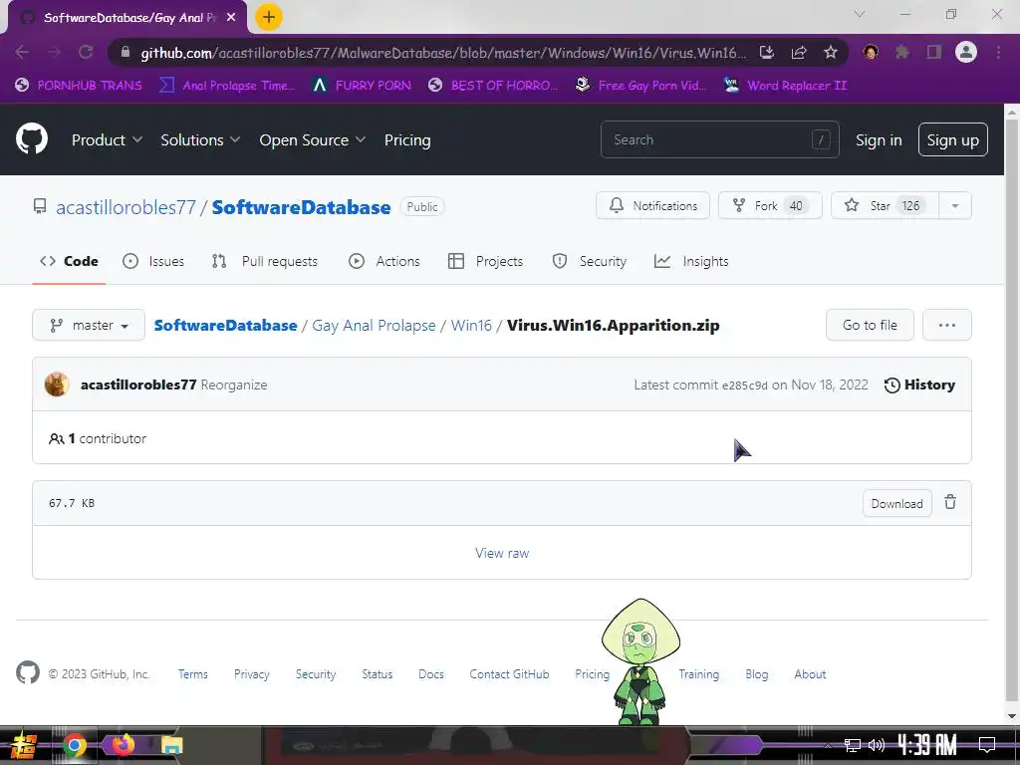Open the Privacy footer link

click(252, 674)
